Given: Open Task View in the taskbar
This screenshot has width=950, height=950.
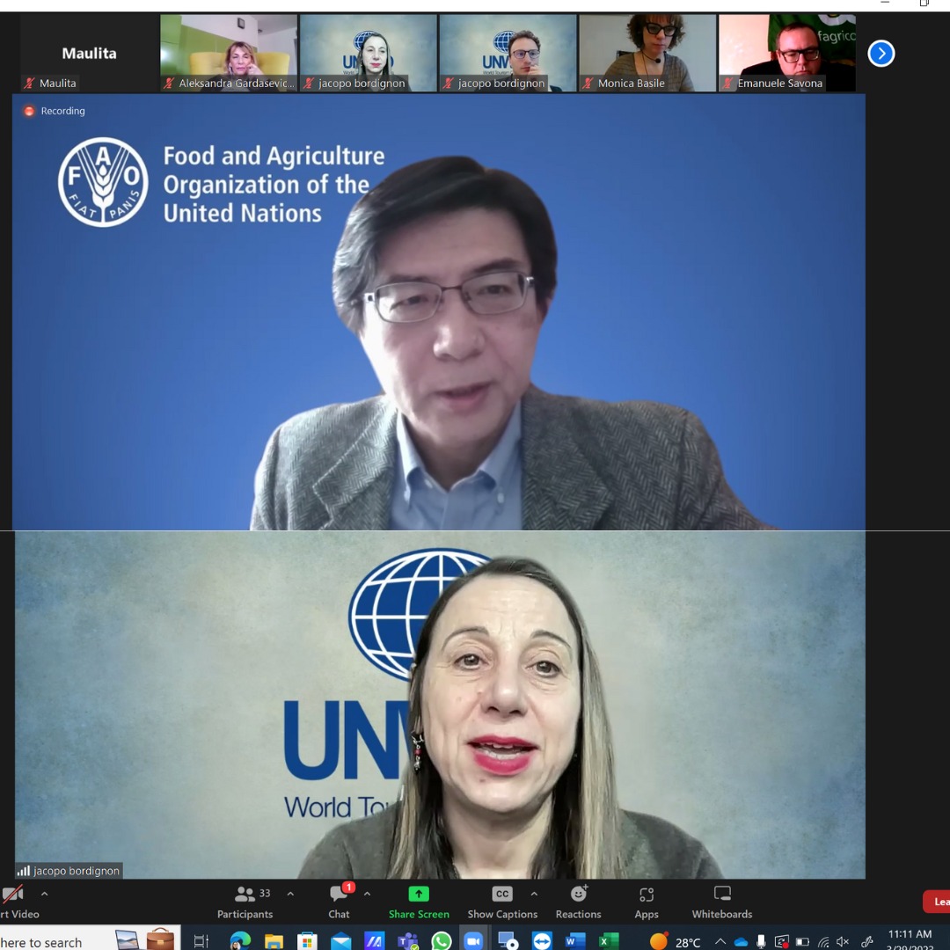Looking at the screenshot, I should (201, 941).
